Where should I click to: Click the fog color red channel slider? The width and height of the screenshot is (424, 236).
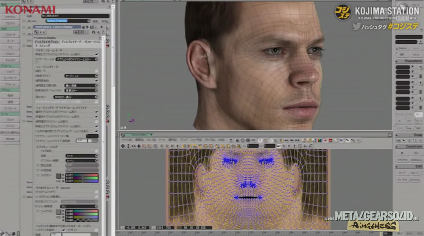tap(86, 175)
